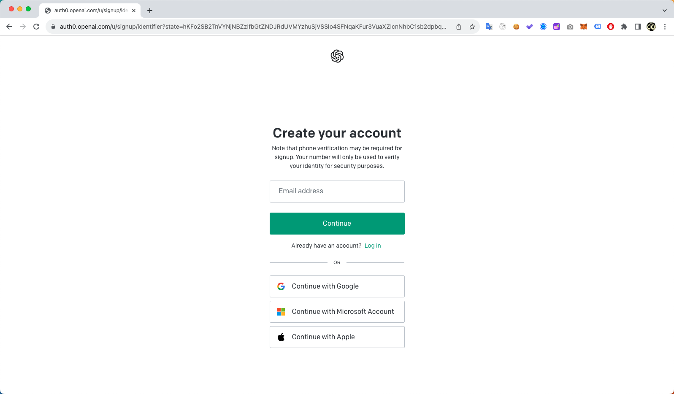Follow the Log in link
The height and width of the screenshot is (394, 674).
[373, 246]
